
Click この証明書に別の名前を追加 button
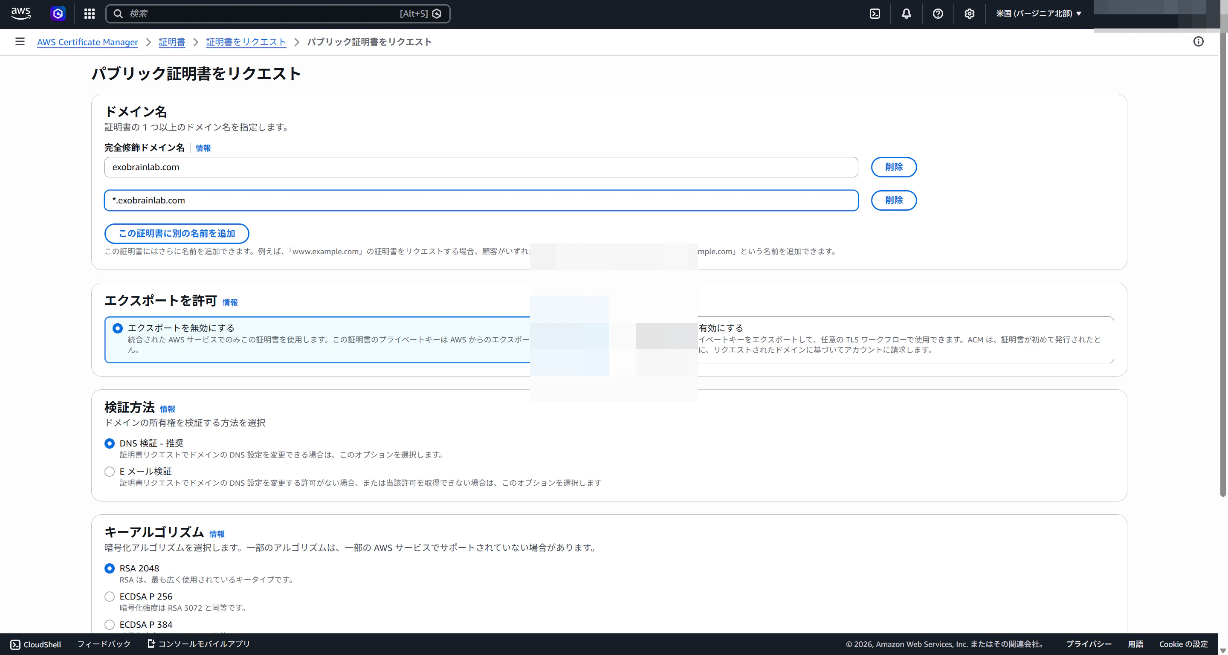tap(177, 233)
